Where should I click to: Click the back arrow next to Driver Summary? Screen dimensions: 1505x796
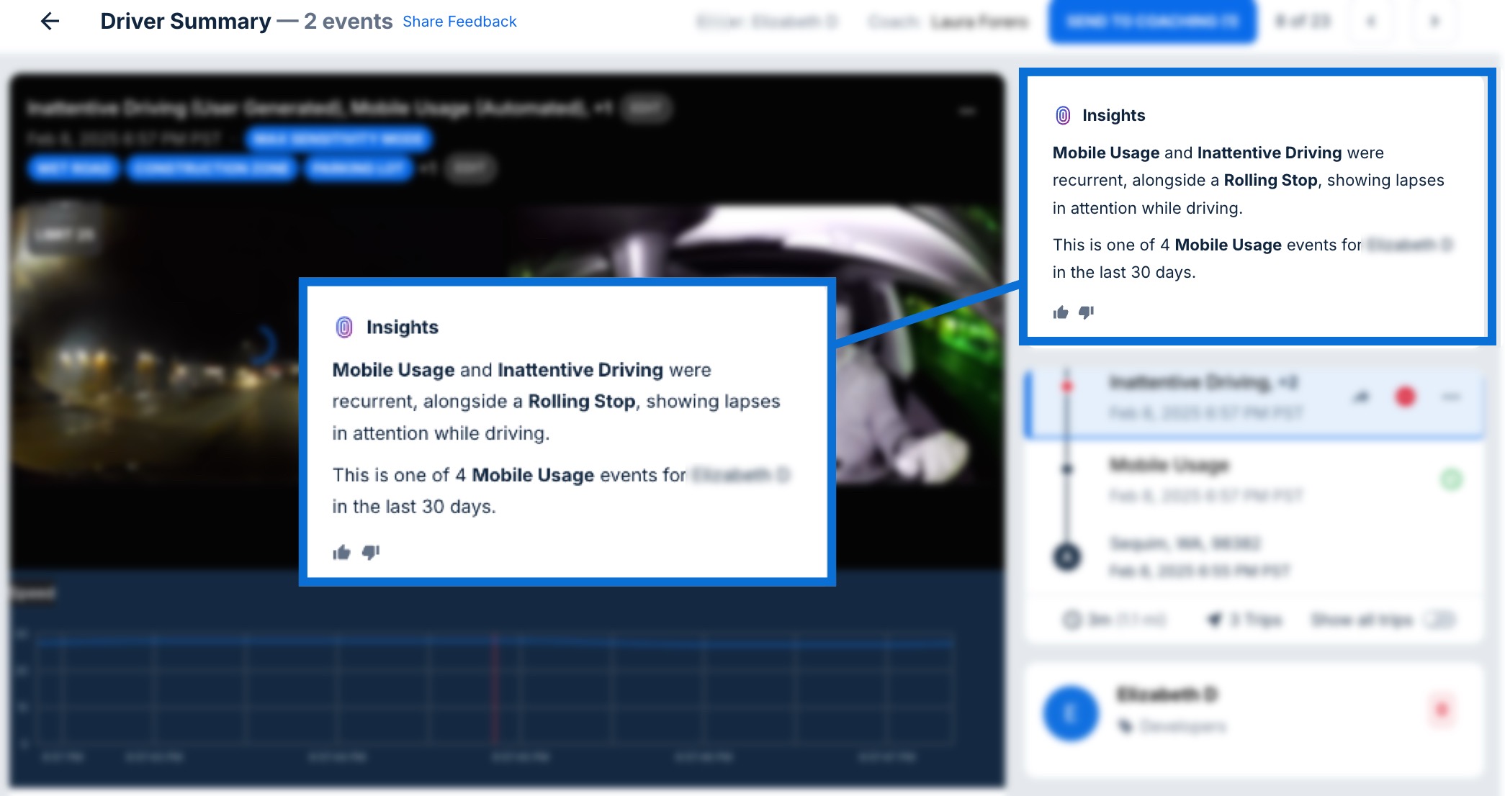(x=49, y=21)
